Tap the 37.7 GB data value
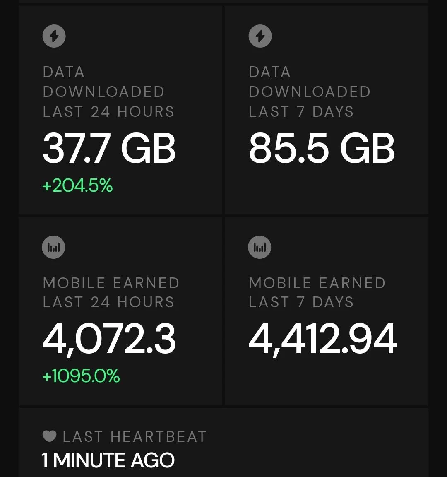The height and width of the screenshot is (477, 447). click(109, 148)
